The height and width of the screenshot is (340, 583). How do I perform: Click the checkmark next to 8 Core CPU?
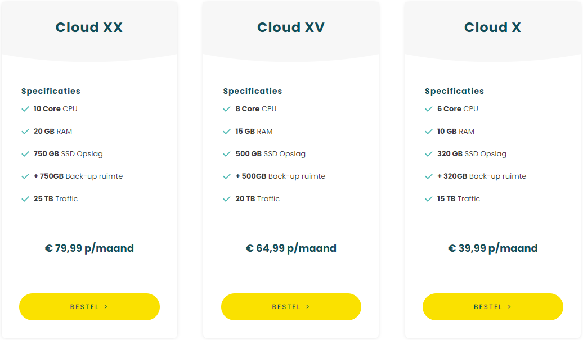[x=227, y=109]
